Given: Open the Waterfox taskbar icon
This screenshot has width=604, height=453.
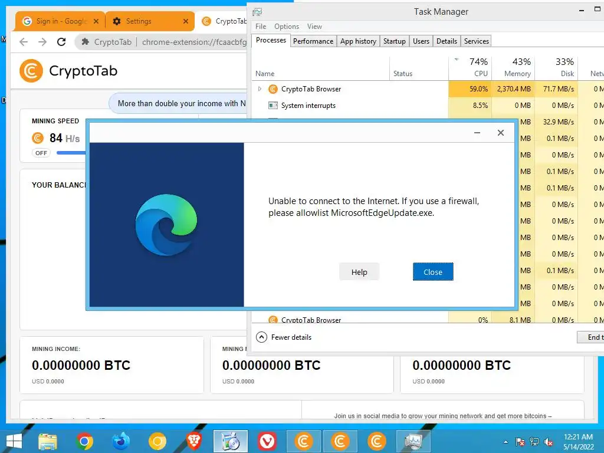Looking at the screenshot, I should coord(121,441).
